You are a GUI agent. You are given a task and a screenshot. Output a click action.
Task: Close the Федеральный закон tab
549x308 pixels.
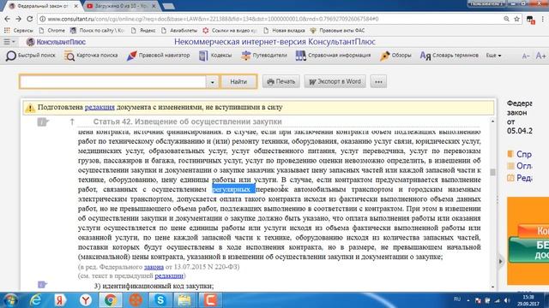tap(76, 6)
